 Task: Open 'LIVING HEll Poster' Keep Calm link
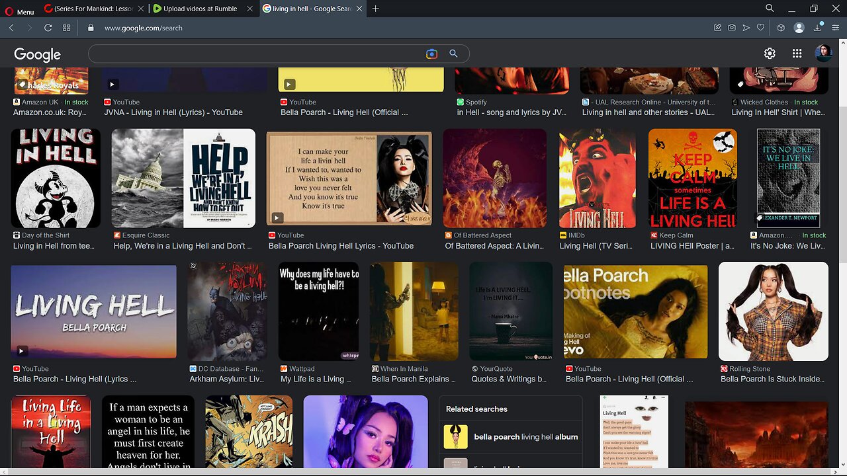[692, 246]
